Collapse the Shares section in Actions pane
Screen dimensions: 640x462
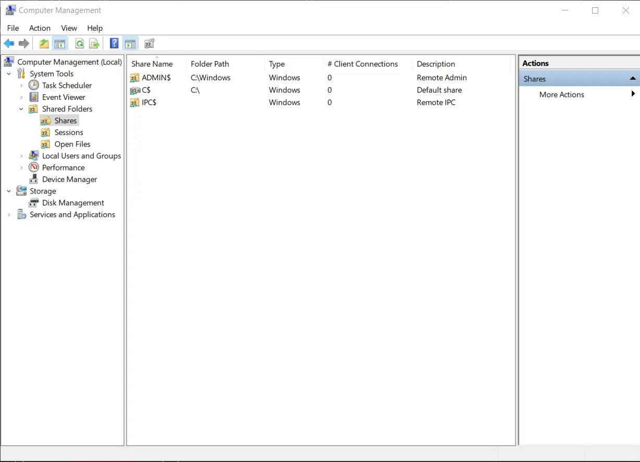click(632, 79)
